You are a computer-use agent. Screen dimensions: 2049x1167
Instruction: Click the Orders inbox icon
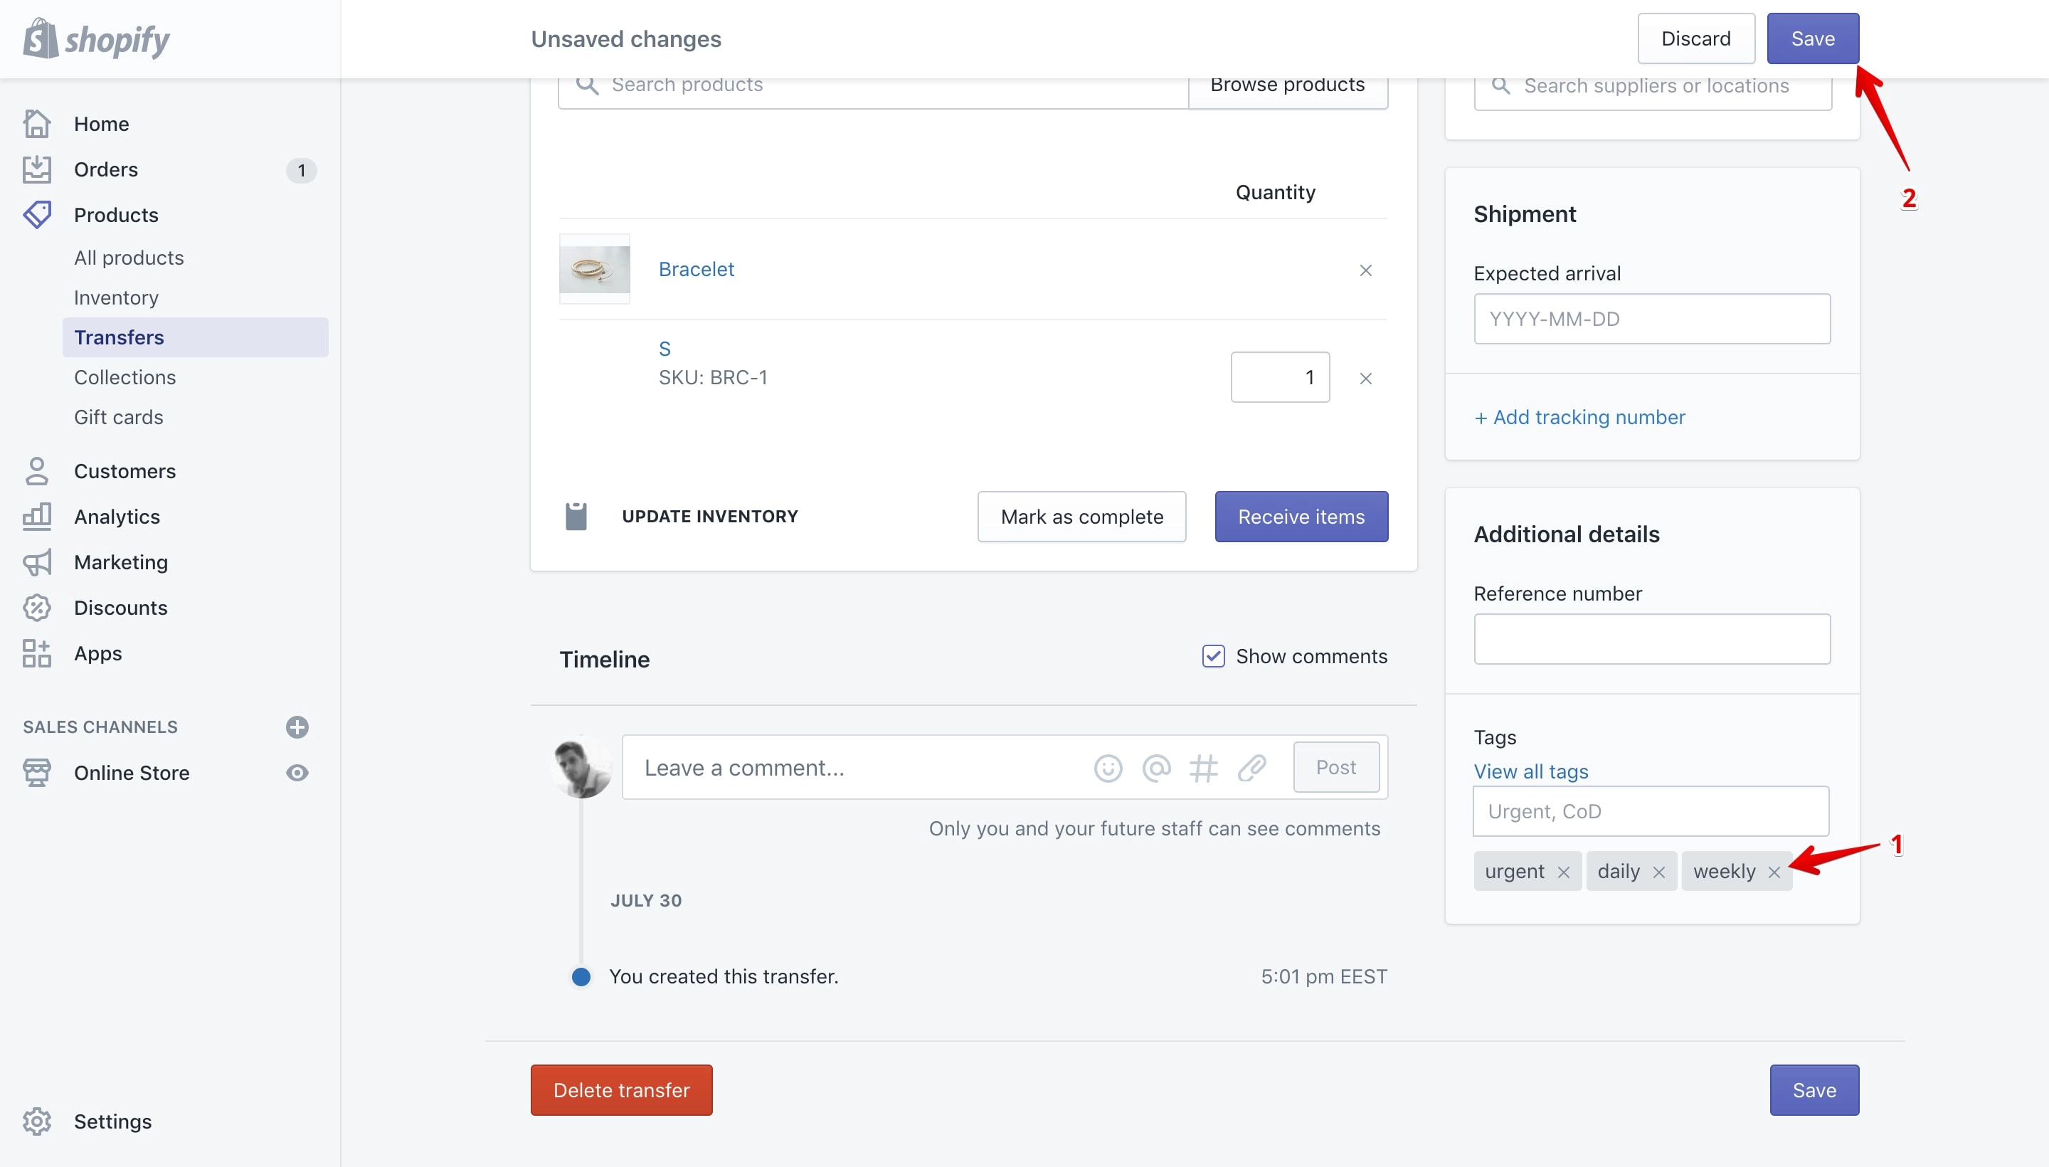pyautogui.click(x=37, y=169)
